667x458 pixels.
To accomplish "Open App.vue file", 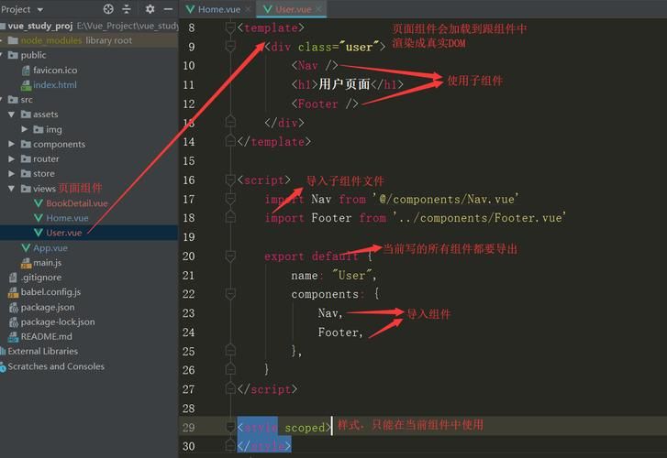I will pos(50,247).
